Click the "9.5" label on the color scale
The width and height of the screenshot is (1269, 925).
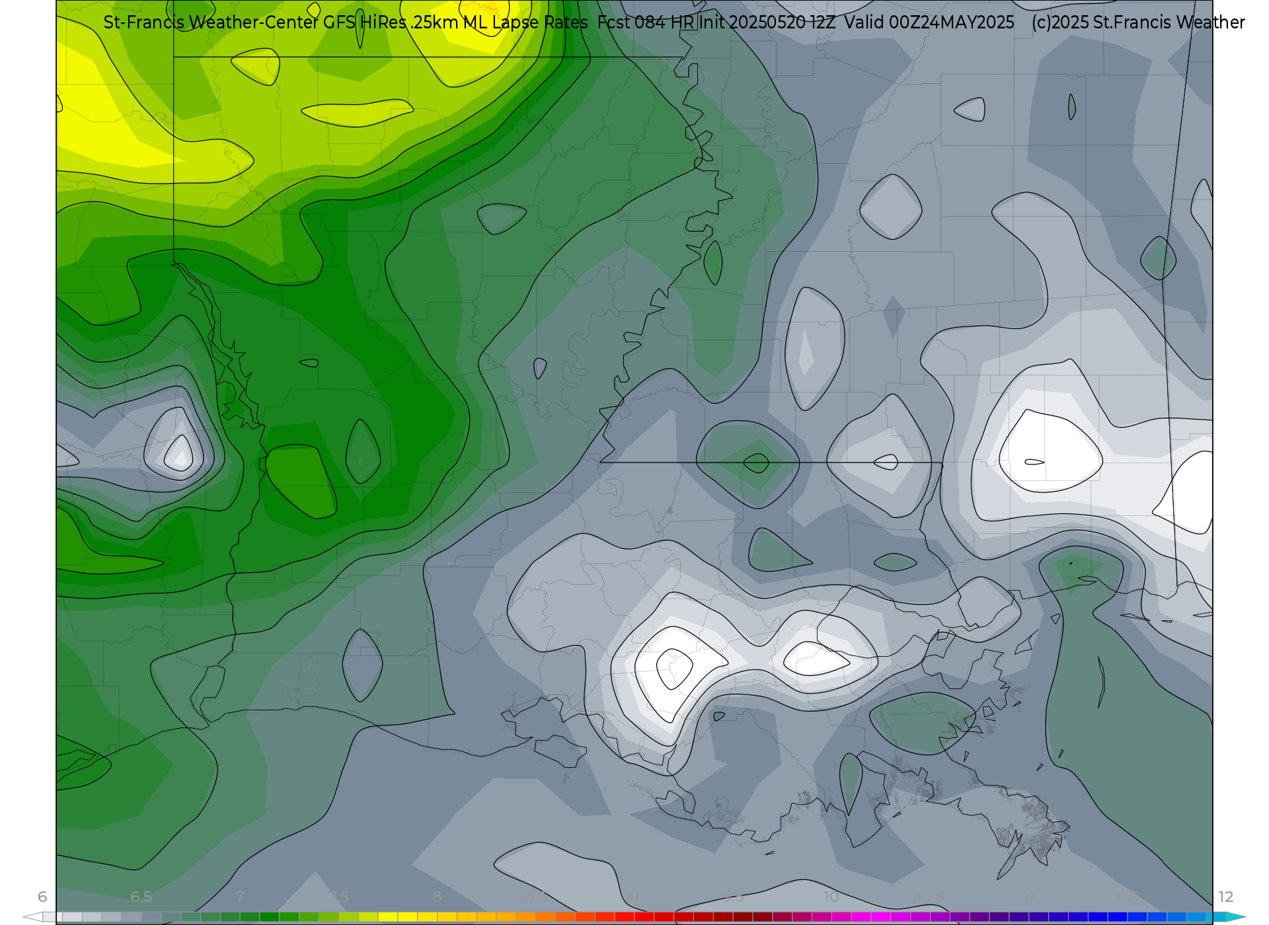tap(733, 897)
